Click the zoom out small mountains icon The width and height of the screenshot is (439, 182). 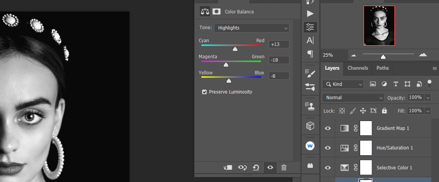[x=354, y=55]
